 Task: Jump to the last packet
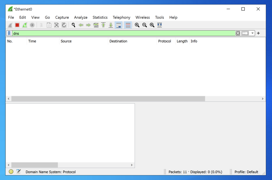pyautogui.click(x=111, y=25)
